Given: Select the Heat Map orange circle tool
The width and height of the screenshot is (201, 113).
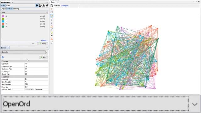Looking at the screenshot, I should click(x=52, y=39).
